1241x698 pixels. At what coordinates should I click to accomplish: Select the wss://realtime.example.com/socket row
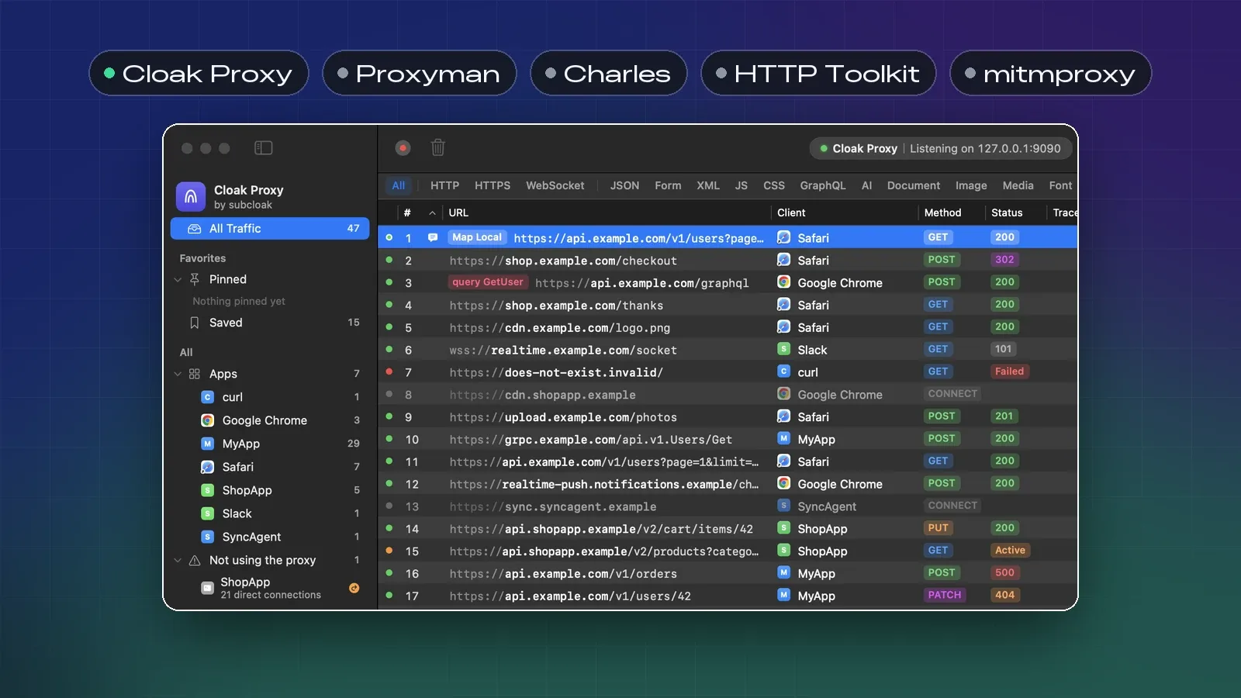click(728, 349)
